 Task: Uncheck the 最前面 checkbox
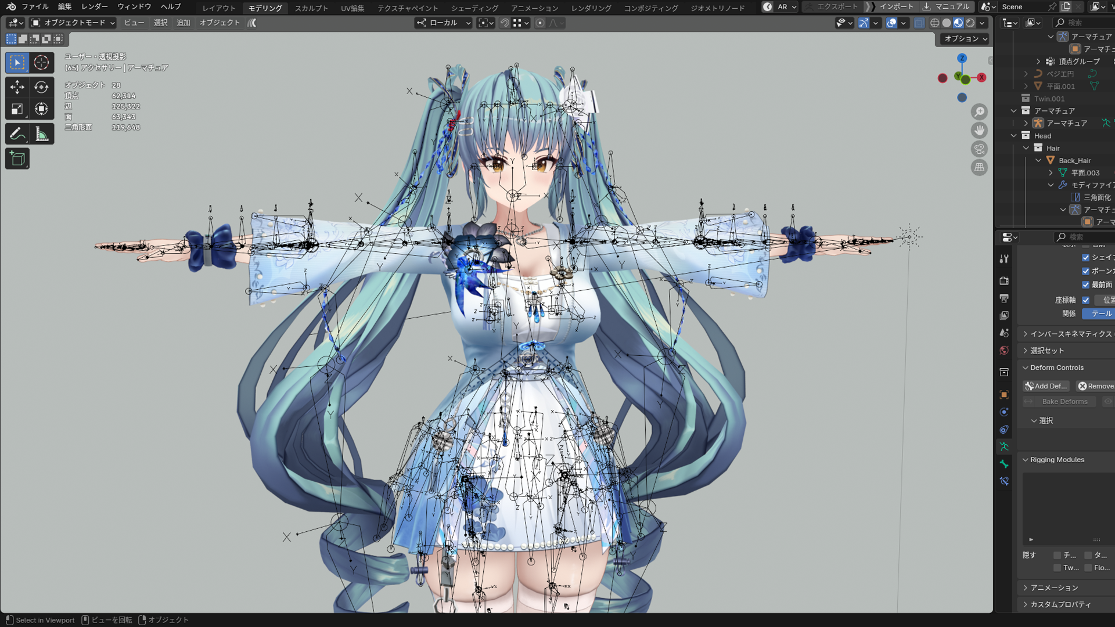tap(1085, 285)
